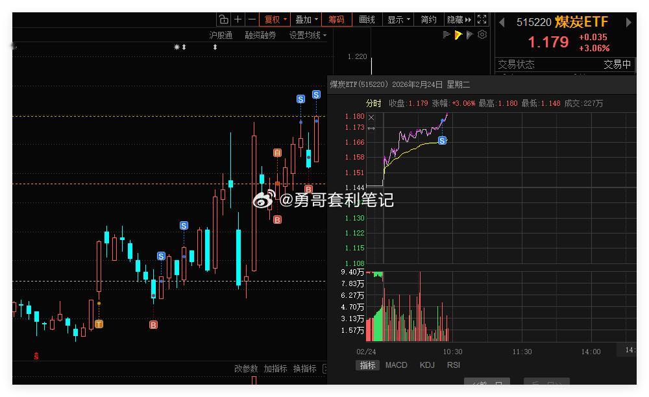Toggle the 筹码 (chip distribution) display
Image resolution: width=649 pixels, height=397 pixels.
336,19
